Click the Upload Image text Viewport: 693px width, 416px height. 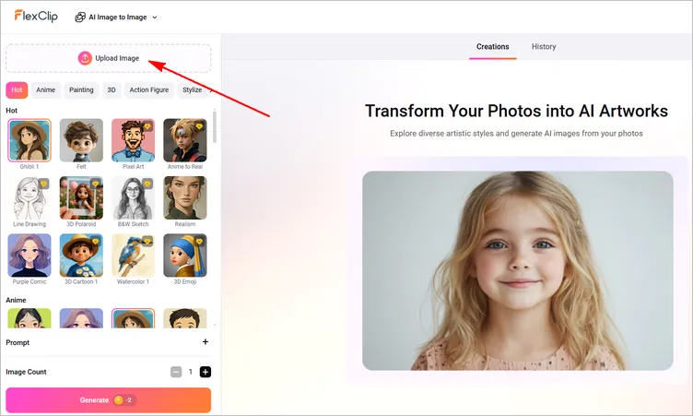(x=117, y=58)
